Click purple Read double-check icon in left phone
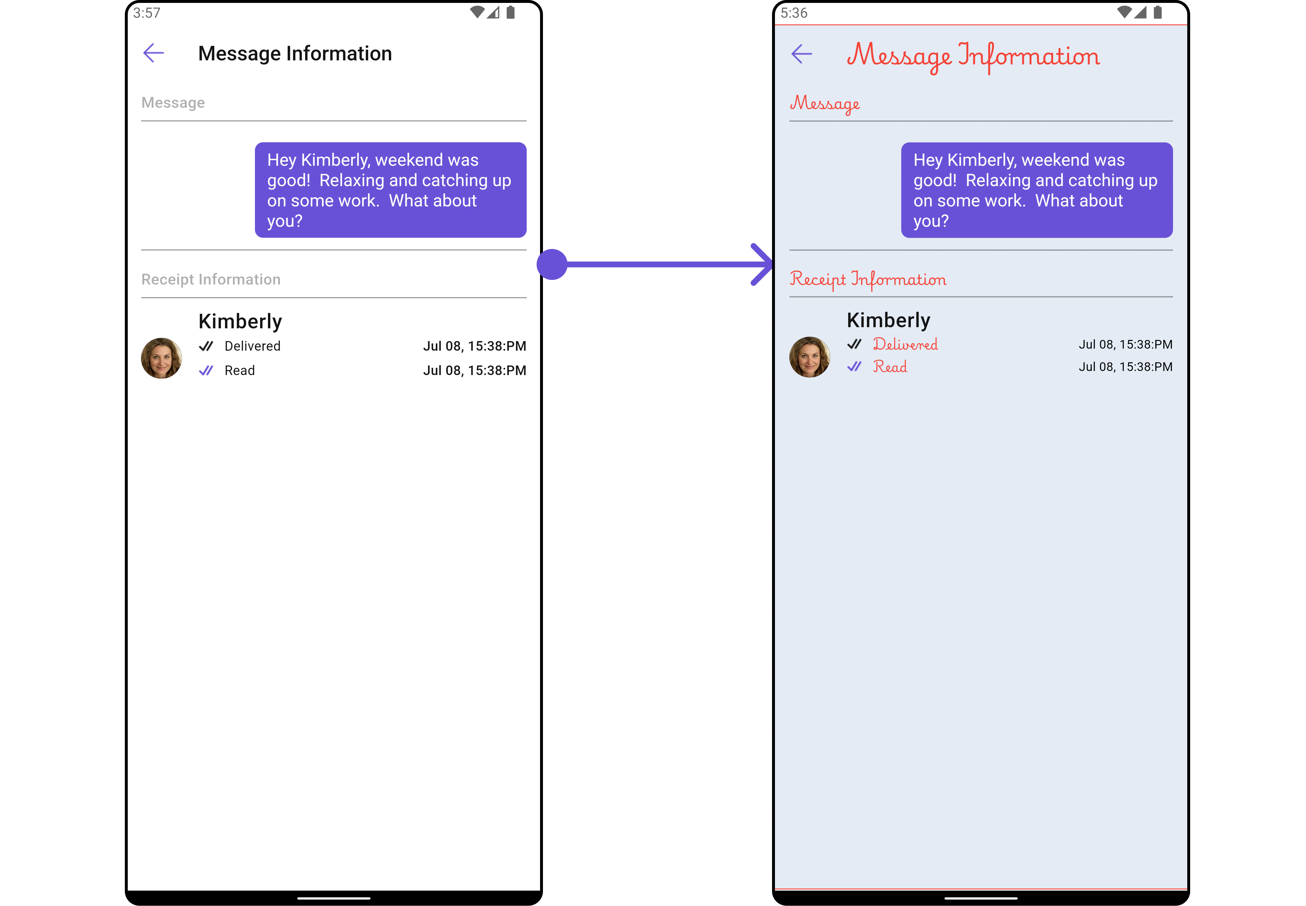Image resolution: width=1306 pixels, height=906 pixels. pyautogui.click(x=206, y=371)
